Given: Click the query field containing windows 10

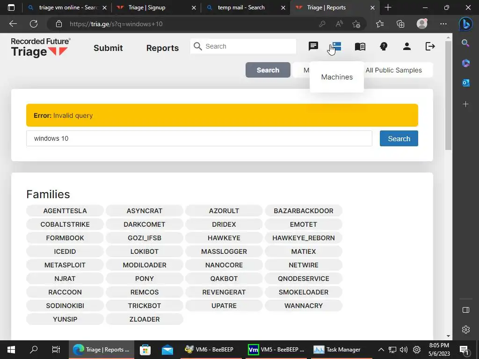Looking at the screenshot, I should click(x=199, y=138).
